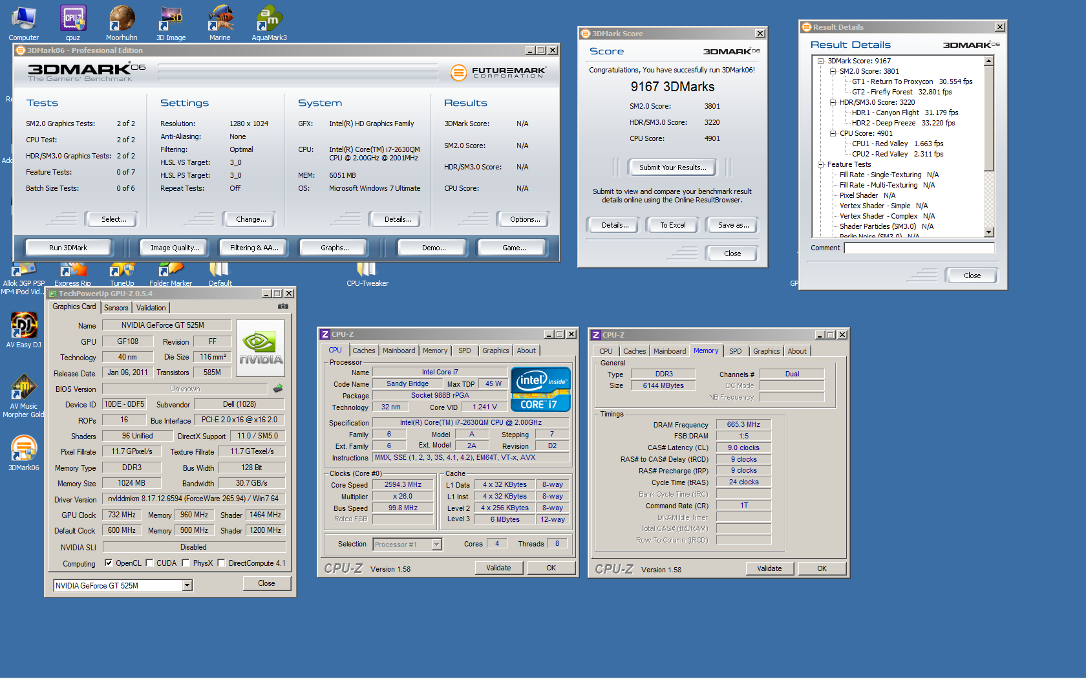Click the 3DMark Score window title icon

tap(586, 34)
